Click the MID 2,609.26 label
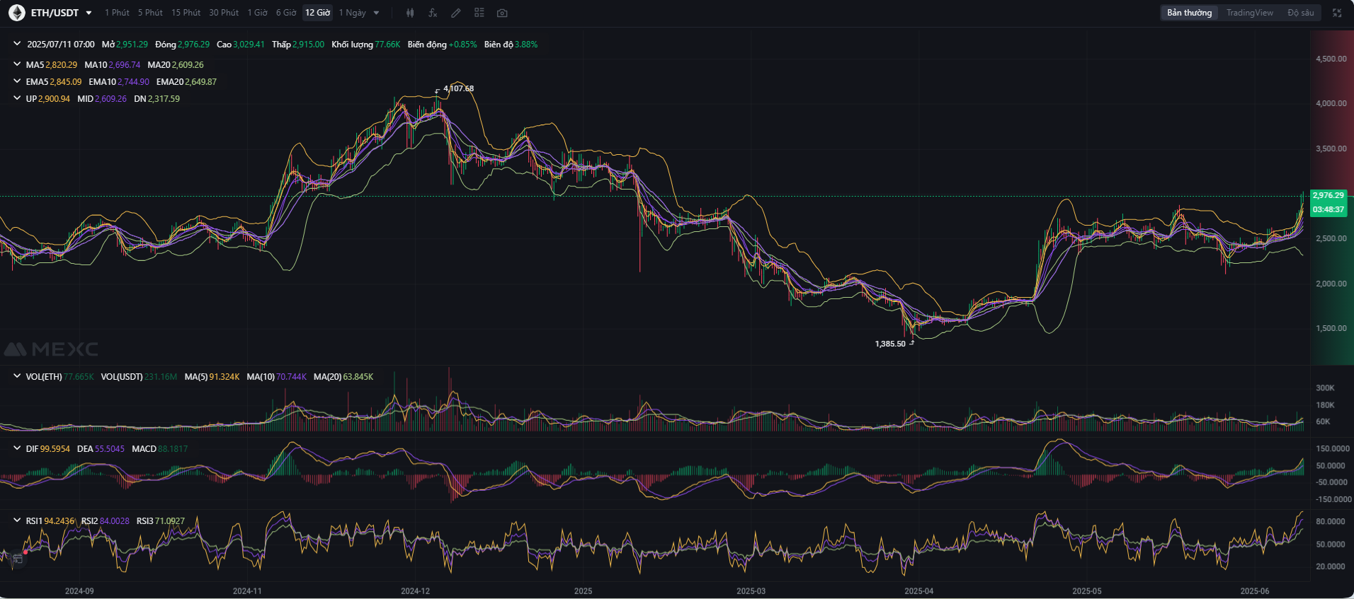The image size is (1354, 599). click(x=102, y=98)
